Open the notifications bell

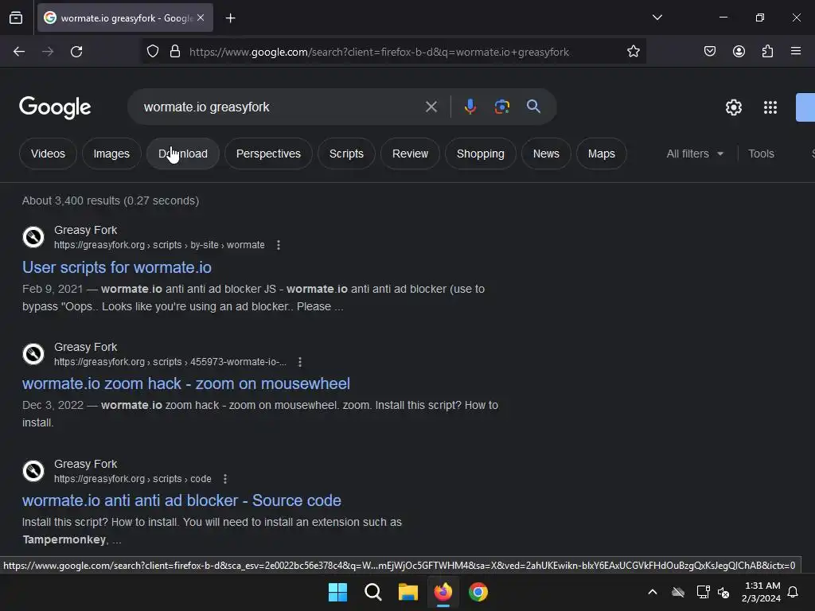[x=793, y=592]
